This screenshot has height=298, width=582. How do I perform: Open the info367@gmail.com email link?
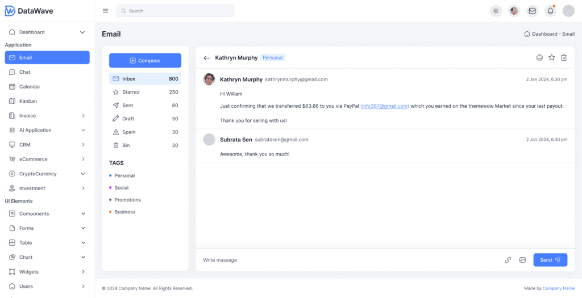tap(385, 106)
